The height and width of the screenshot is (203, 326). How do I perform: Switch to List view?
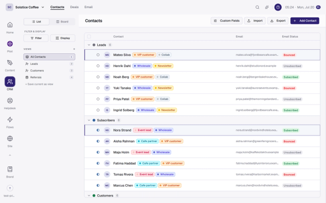click(36, 21)
